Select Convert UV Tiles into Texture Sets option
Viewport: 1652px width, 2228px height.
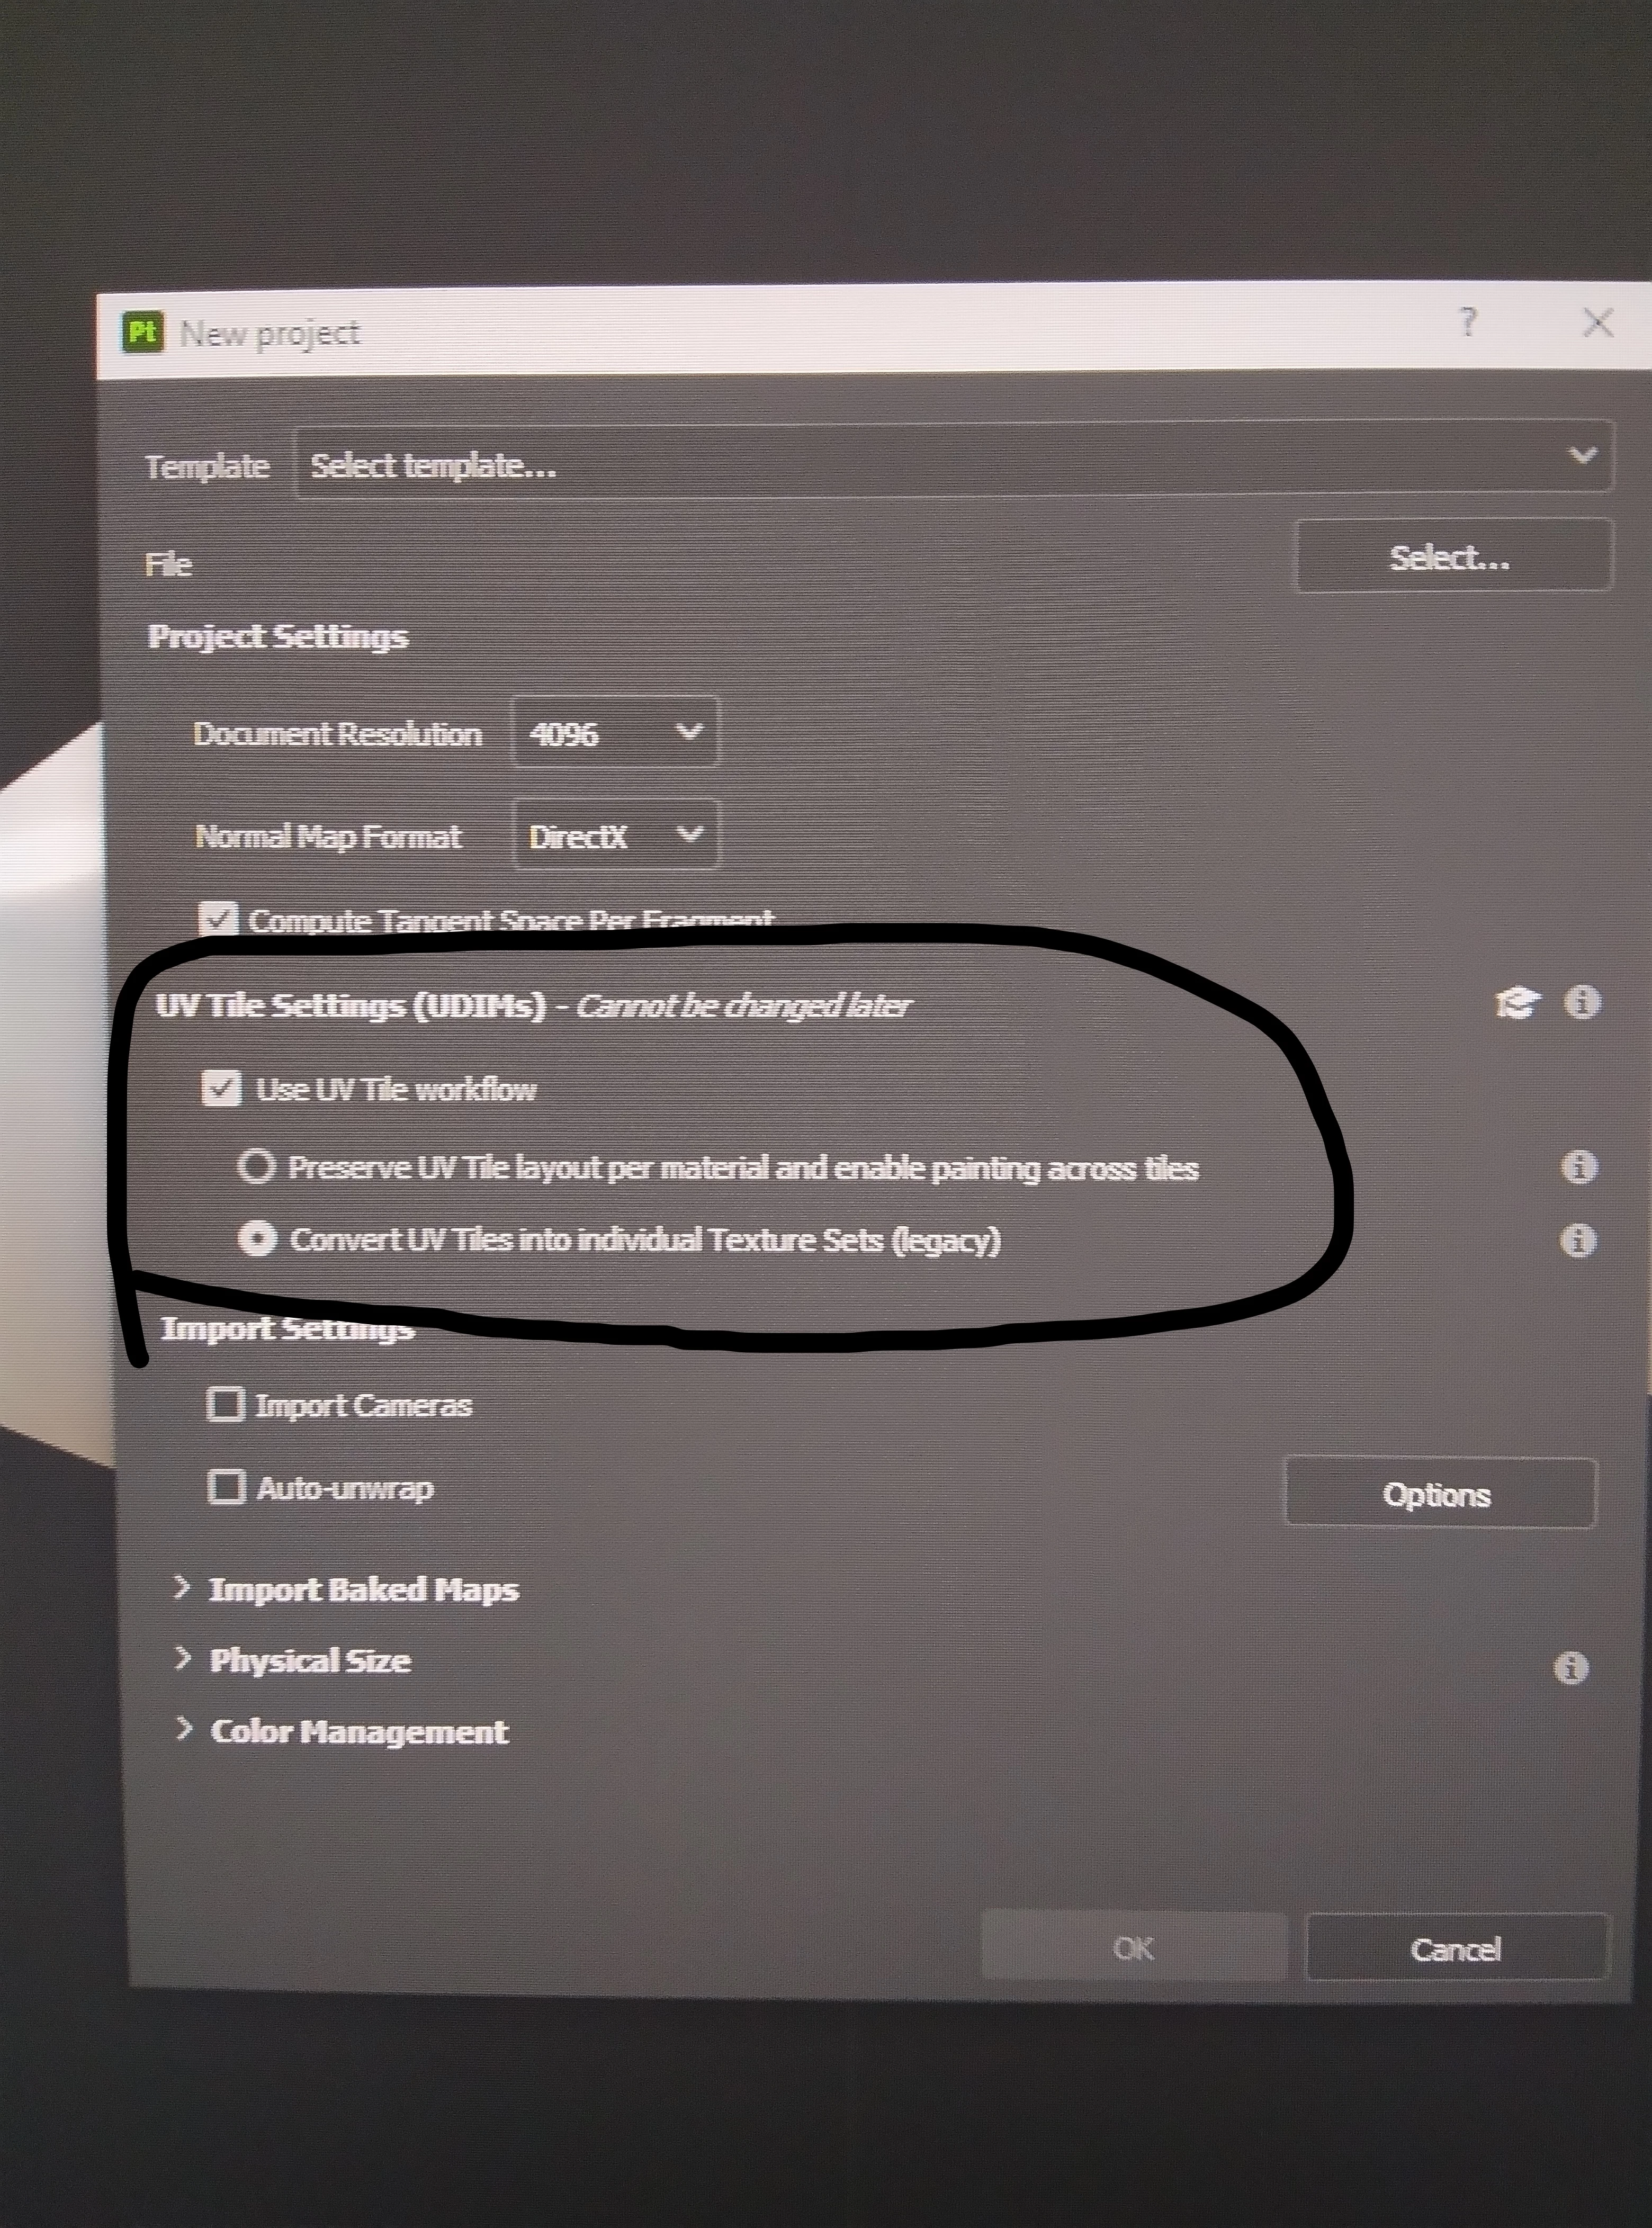tap(258, 1239)
